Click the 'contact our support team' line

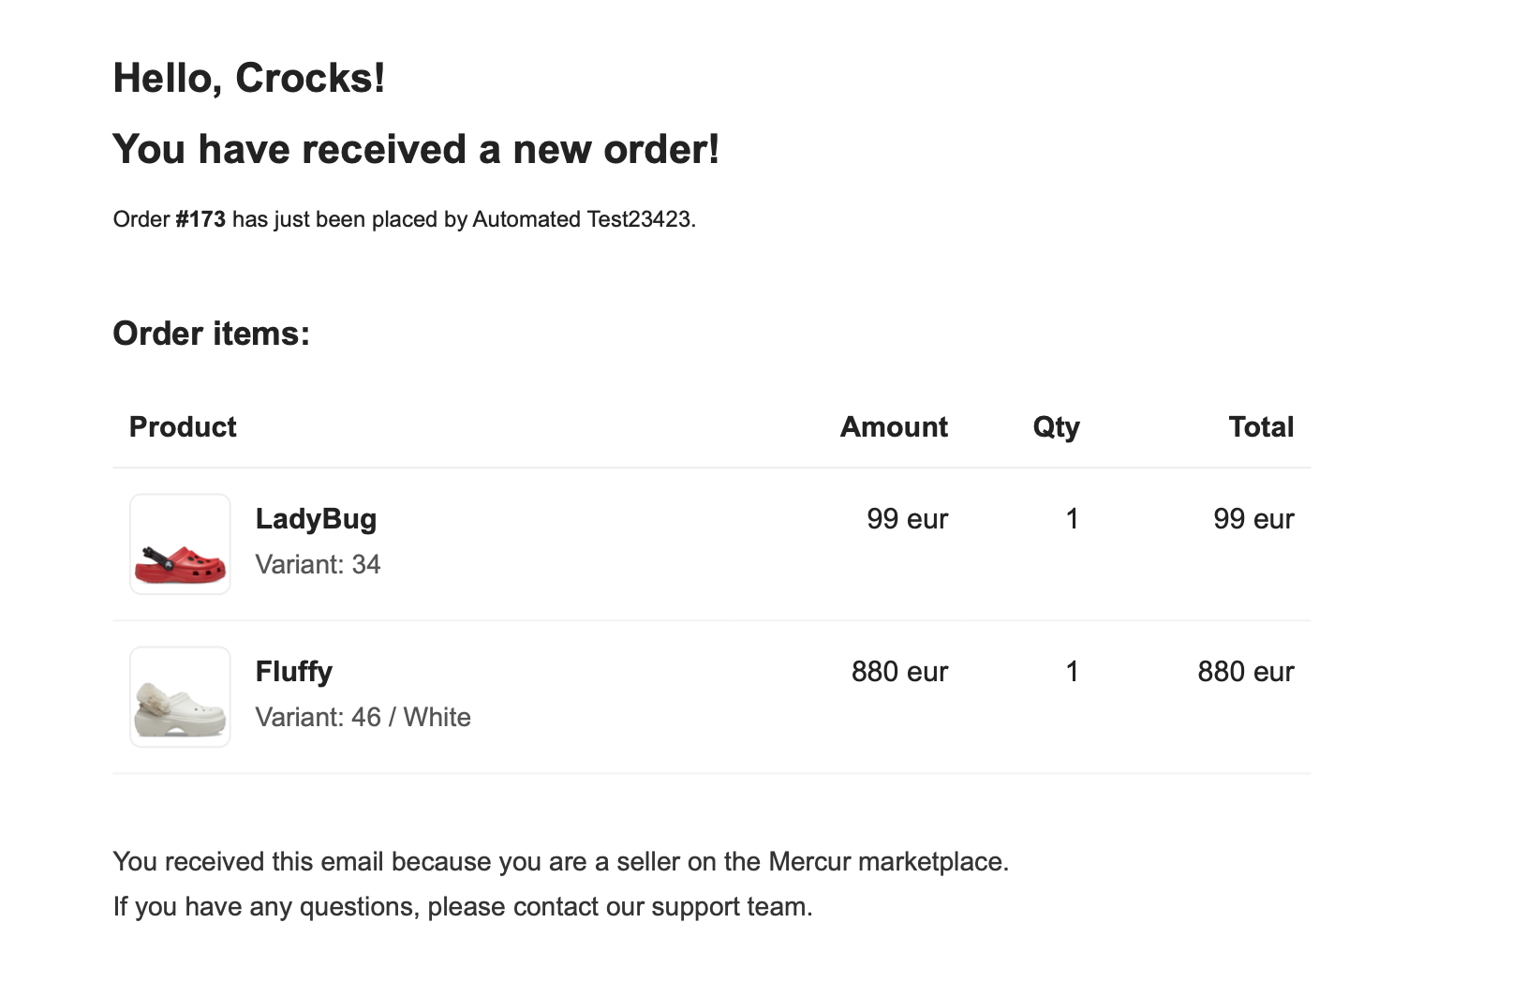pos(463,906)
